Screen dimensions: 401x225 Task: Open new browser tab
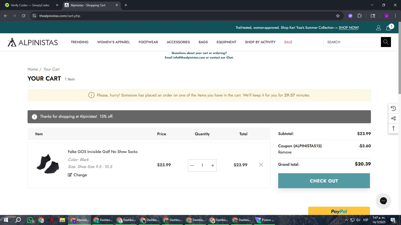(x=126, y=5)
